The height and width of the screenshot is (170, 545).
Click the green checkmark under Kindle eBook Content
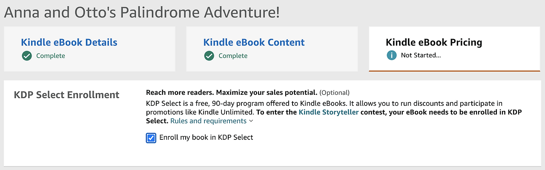pyautogui.click(x=209, y=56)
